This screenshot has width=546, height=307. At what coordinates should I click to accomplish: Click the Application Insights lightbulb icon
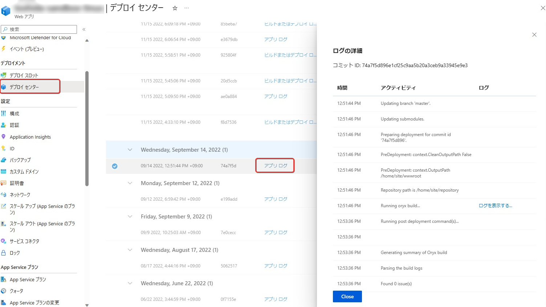(4, 137)
